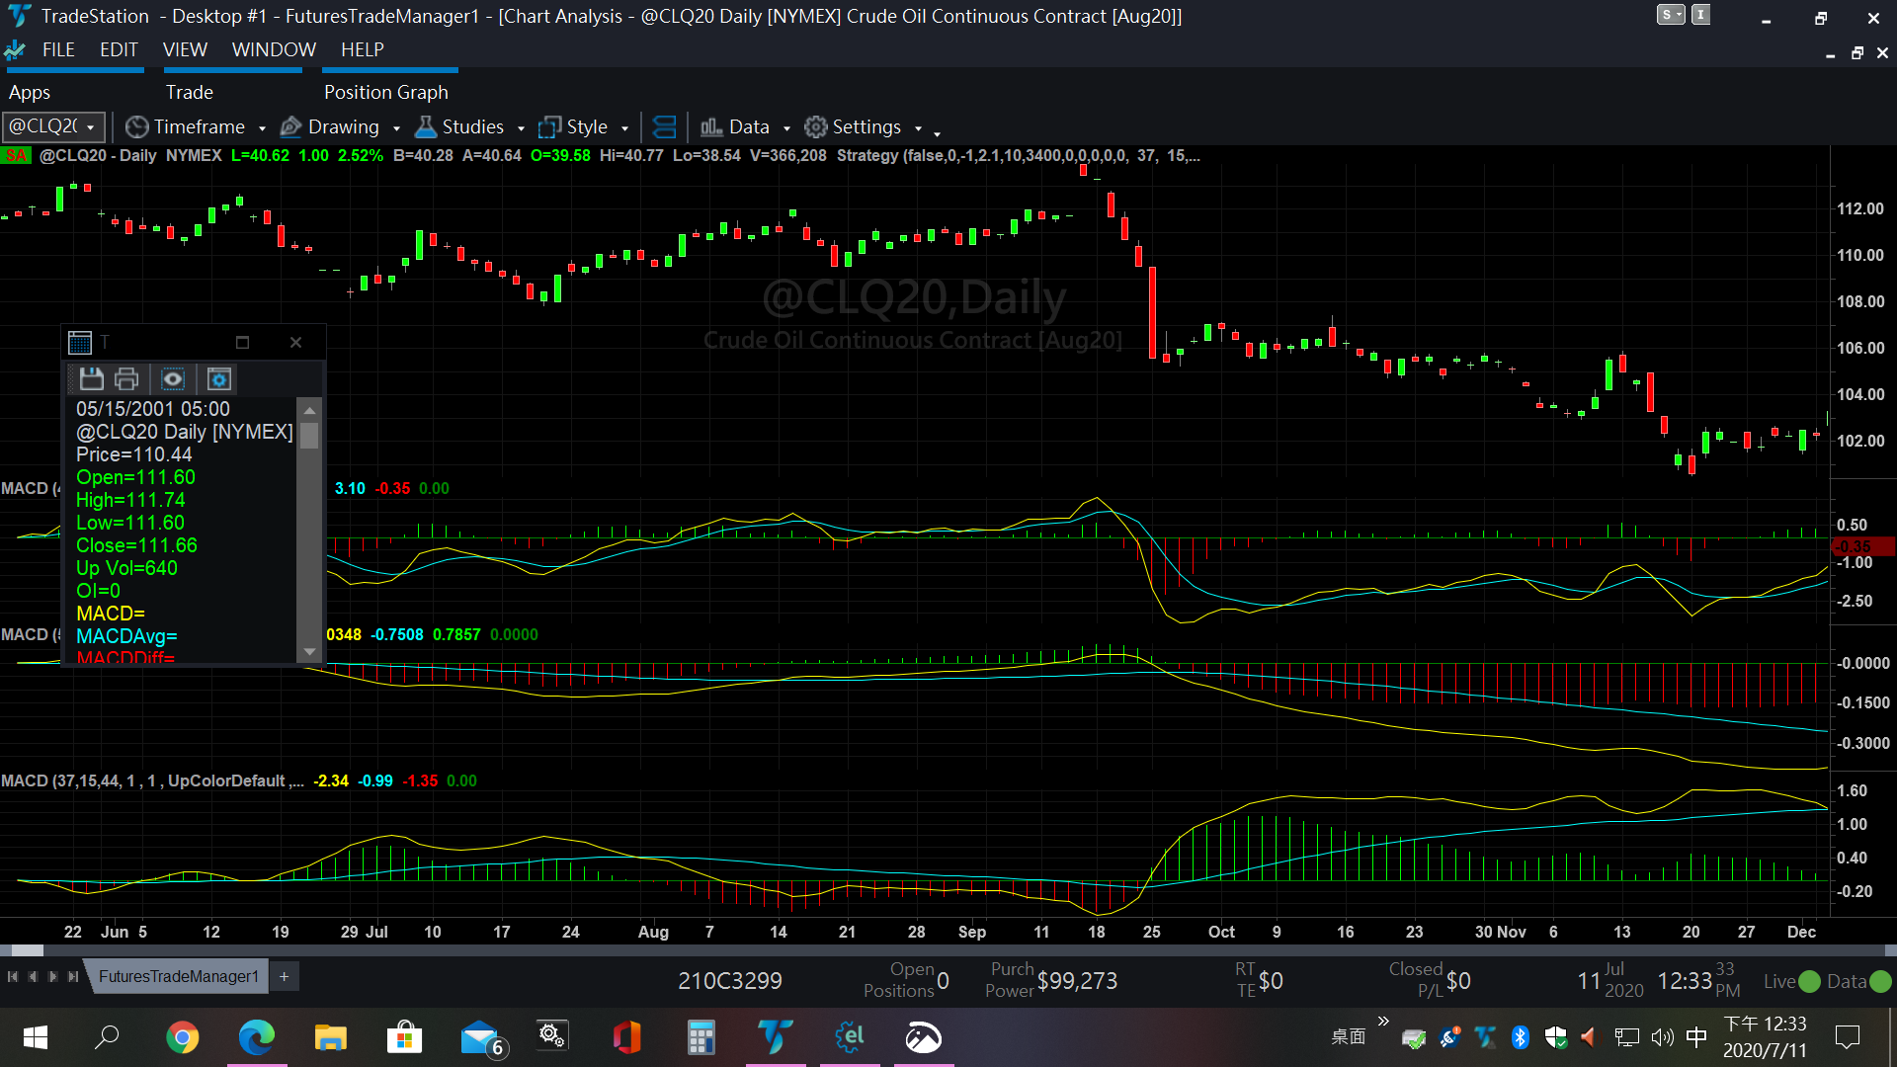1897x1067 pixels.
Task: Click the I badge in the title bar
Action: click(1700, 15)
